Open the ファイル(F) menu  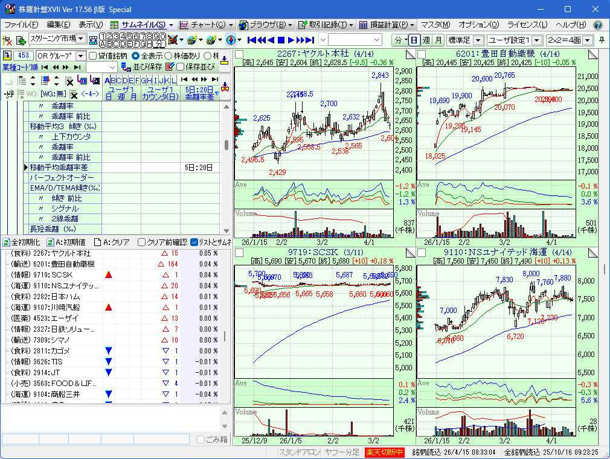coord(21,25)
